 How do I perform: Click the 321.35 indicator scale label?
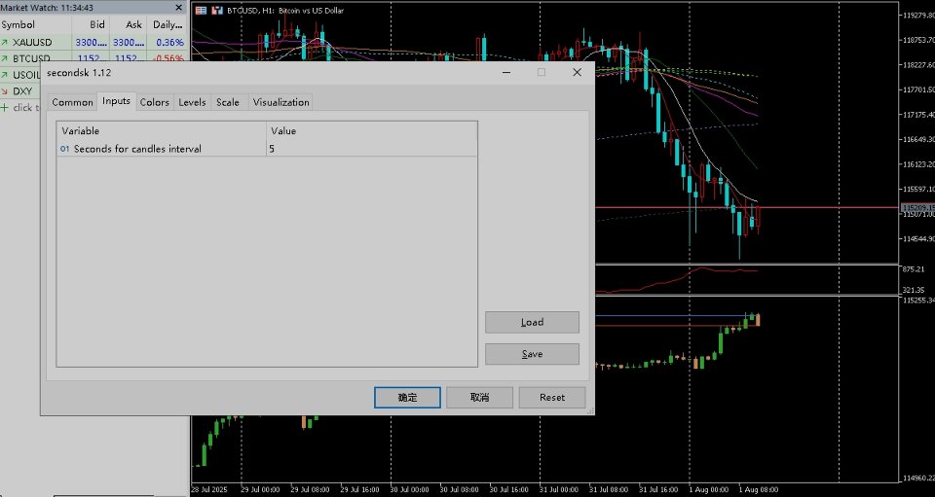click(x=913, y=290)
